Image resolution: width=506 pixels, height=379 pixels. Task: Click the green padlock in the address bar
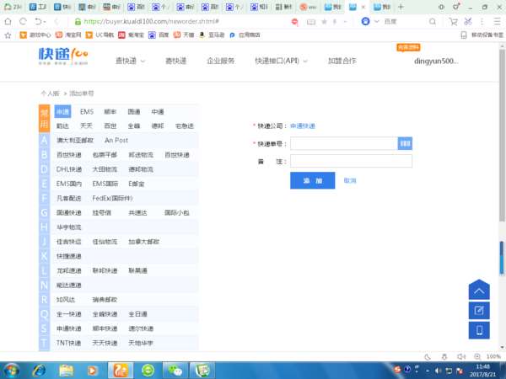[78, 22]
